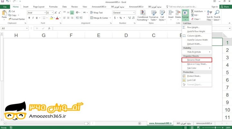Image resolution: width=232 pixels, height=129 pixels.
Task: Open Conditional Formatting
Action: 143,15
